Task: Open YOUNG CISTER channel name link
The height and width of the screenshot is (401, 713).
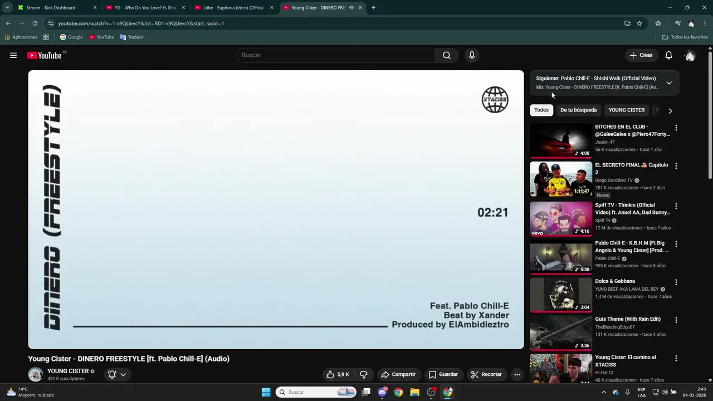Action: (68, 371)
